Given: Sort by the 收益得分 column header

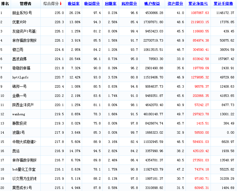Looking at the screenshot, I should pos(92,4).
